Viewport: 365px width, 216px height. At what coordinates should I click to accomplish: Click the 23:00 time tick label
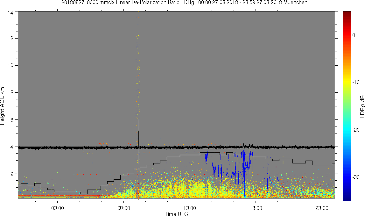click(x=322, y=208)
